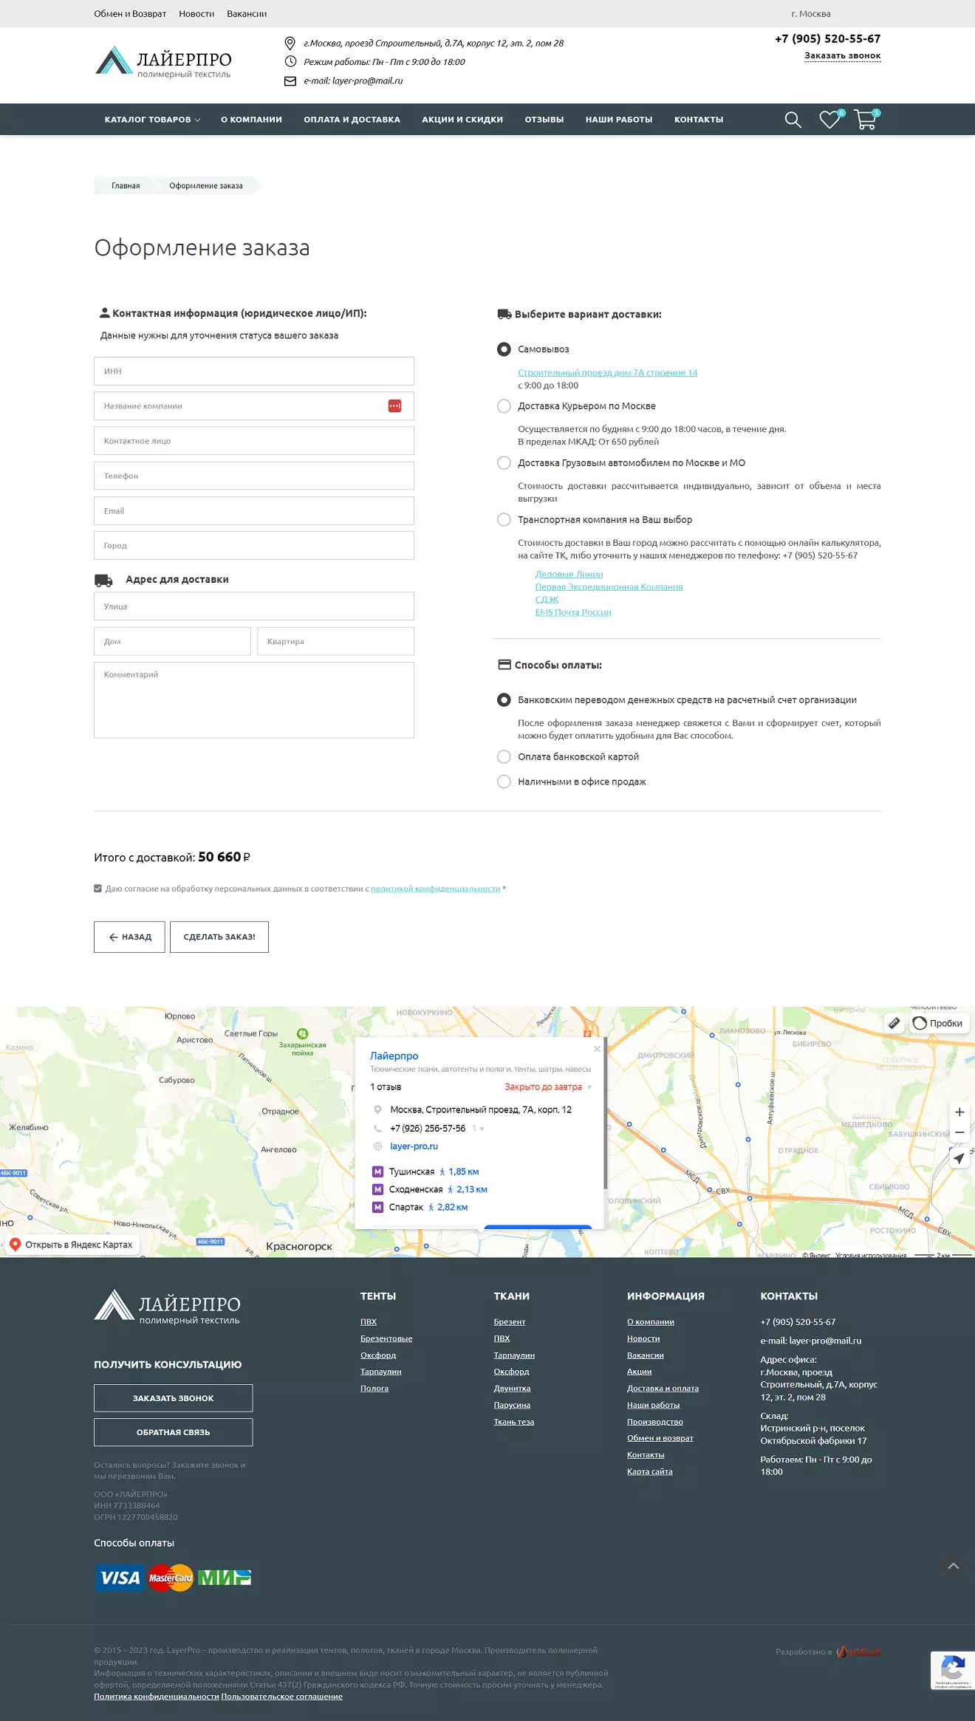Image resolution: width=975 pixels, height=1721 pixels.
Task: Click the scroll-to-top arrow button
Action: (x=954, y=1566)
